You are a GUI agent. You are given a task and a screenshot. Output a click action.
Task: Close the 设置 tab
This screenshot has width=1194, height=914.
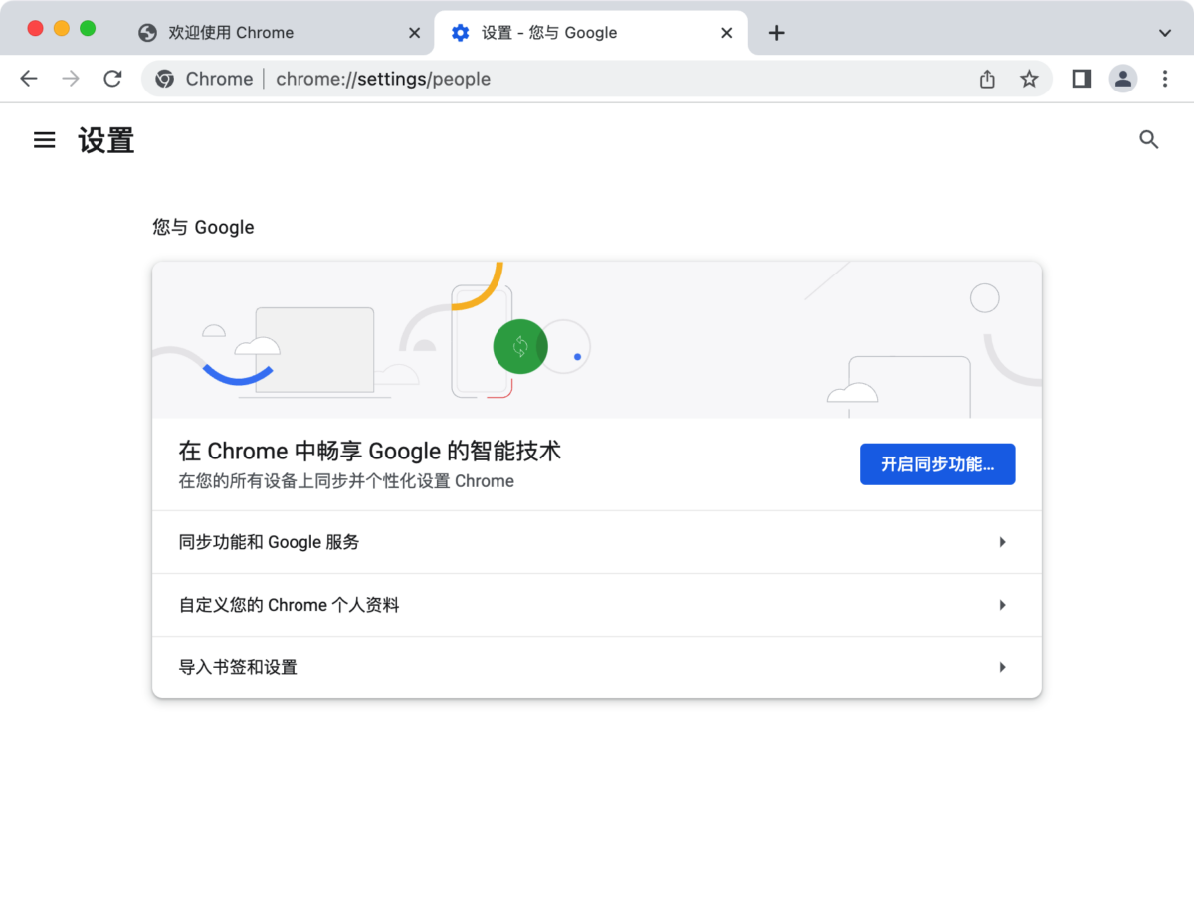[x=727, y=33]
